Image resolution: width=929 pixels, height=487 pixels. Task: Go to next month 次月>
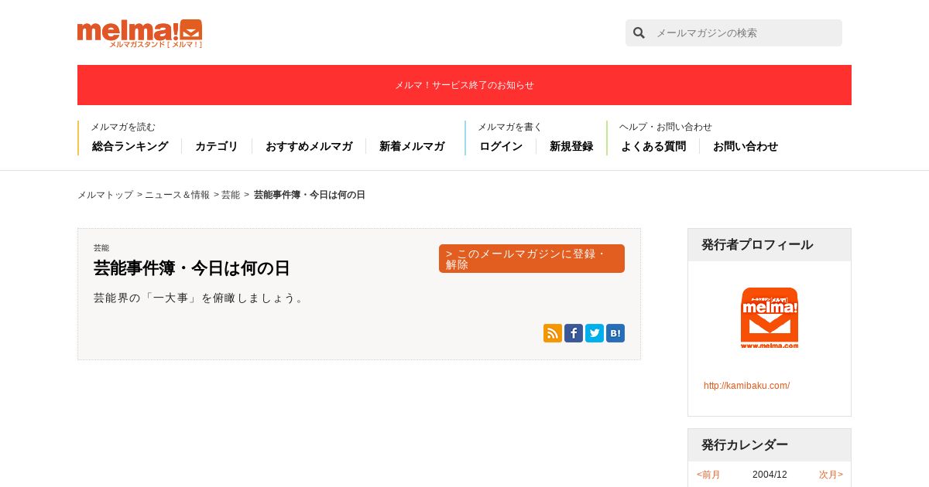[831, 475]
